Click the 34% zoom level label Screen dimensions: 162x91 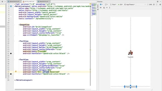151,5
